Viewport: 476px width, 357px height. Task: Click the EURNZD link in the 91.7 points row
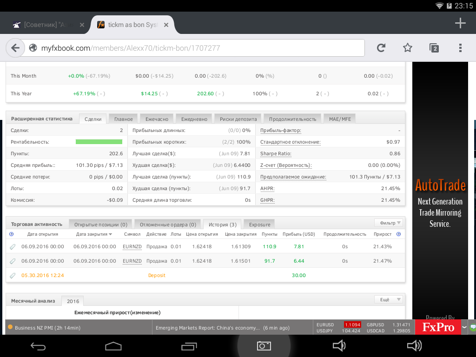pyautogui.click(x=132, y=261)
